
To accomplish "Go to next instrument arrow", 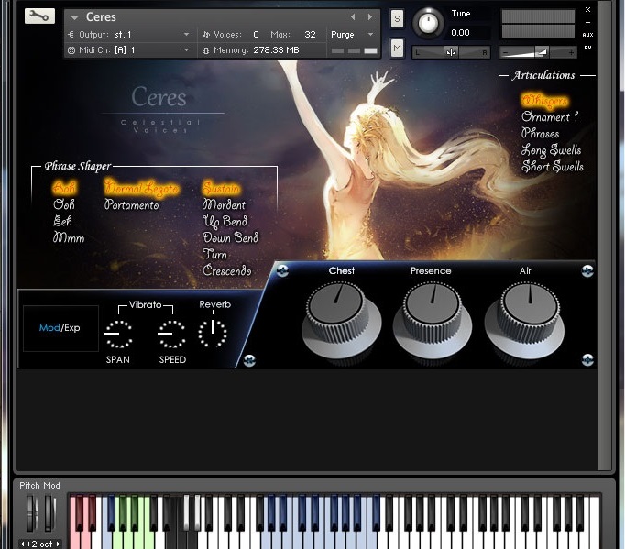I will (x=370, y=17).
